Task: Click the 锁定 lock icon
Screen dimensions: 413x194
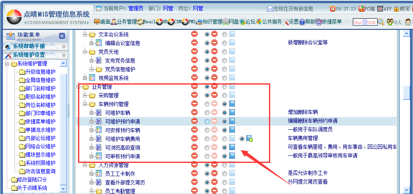Action: 402,9
